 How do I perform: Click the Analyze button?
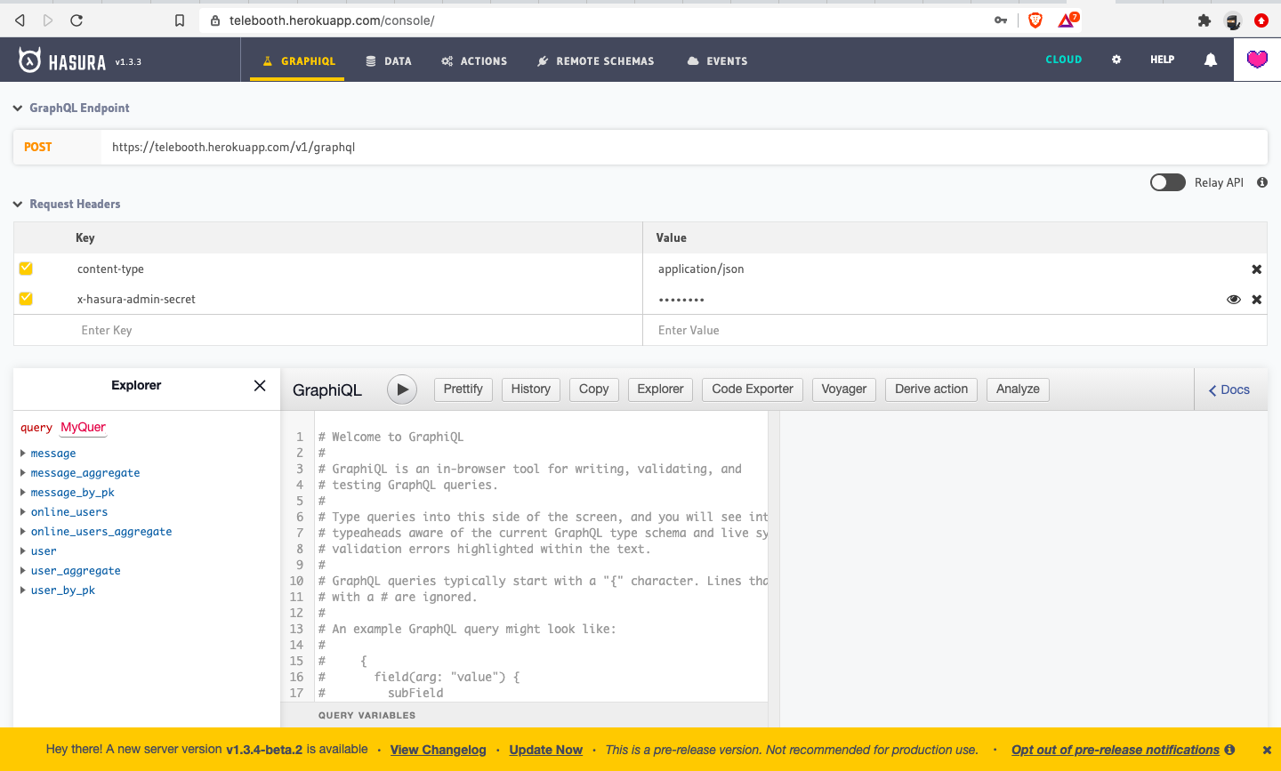coord(1018,390)
